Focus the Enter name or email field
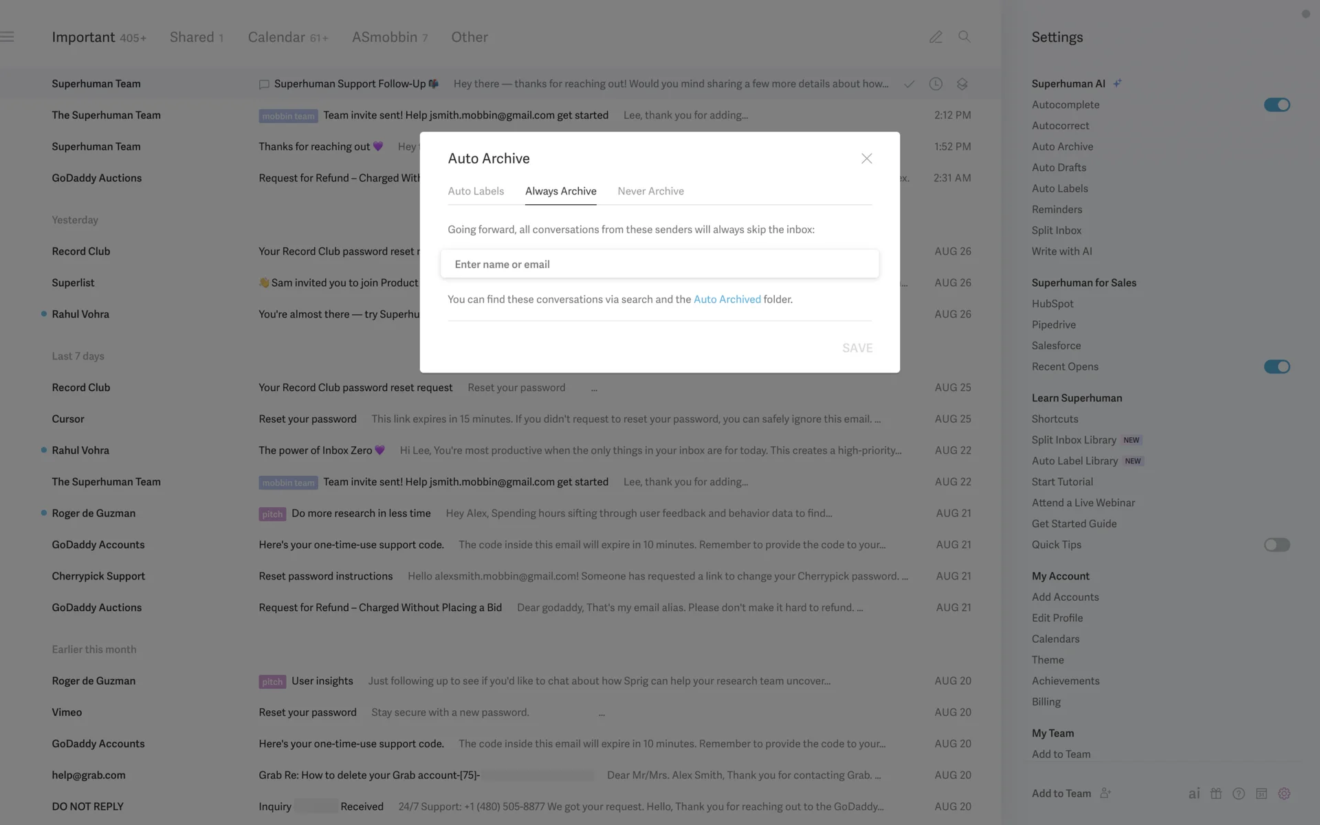Viewport: 1320px width, 825px height. point(659,264)
